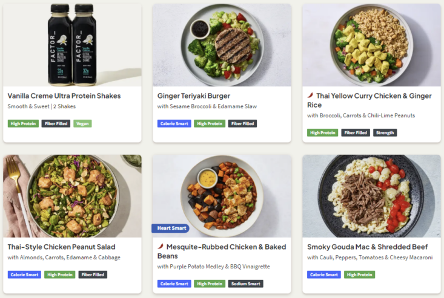Click High Protein tag on Smoky Gouda Mac
This screenshot has height=298, width=444.
pyautogui.click(x=359, y=274)
